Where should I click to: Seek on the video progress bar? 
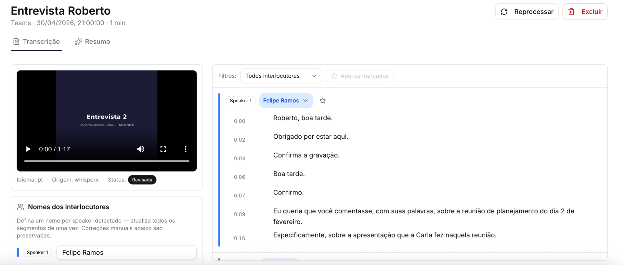click(x=107, y=161)
